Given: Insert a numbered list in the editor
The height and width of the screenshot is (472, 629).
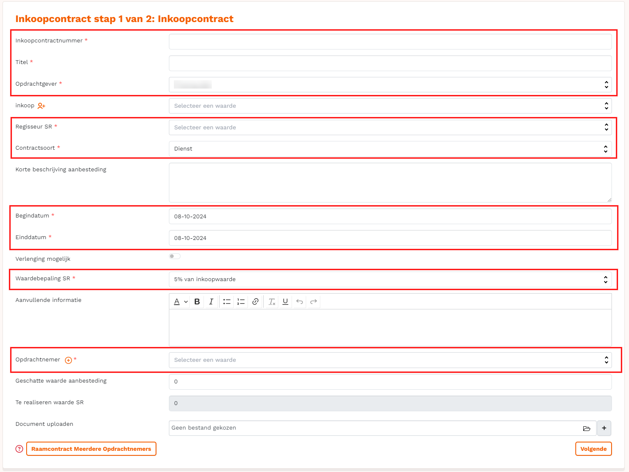Looking at the screenshot, I should coord(241,301).
